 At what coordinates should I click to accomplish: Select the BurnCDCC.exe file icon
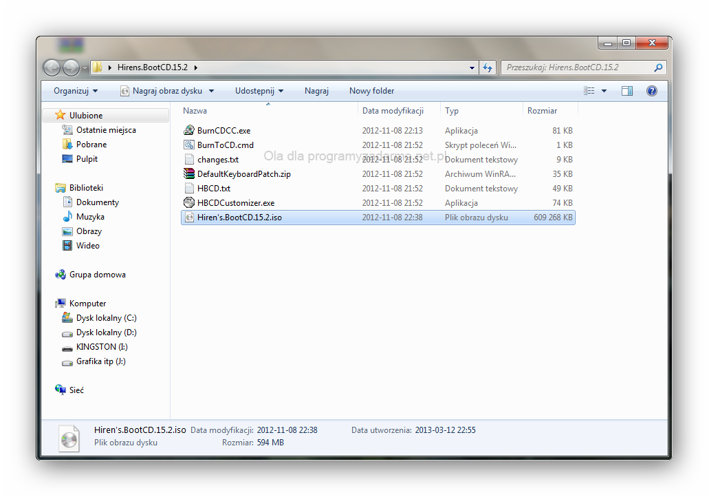point(189,130)
